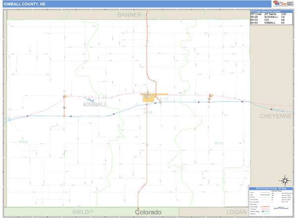Click the Banner county label

pos(129,15)
